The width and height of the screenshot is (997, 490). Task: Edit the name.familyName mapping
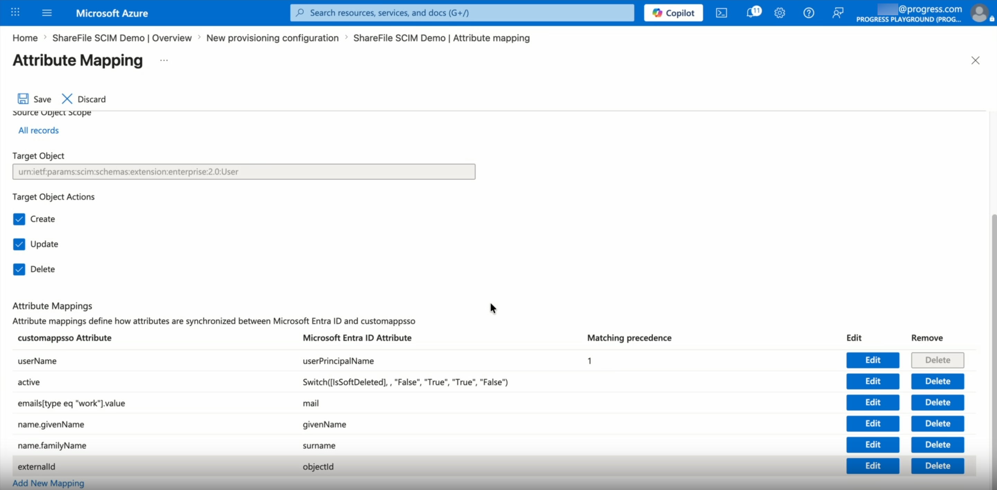click(x=873, y=445)
